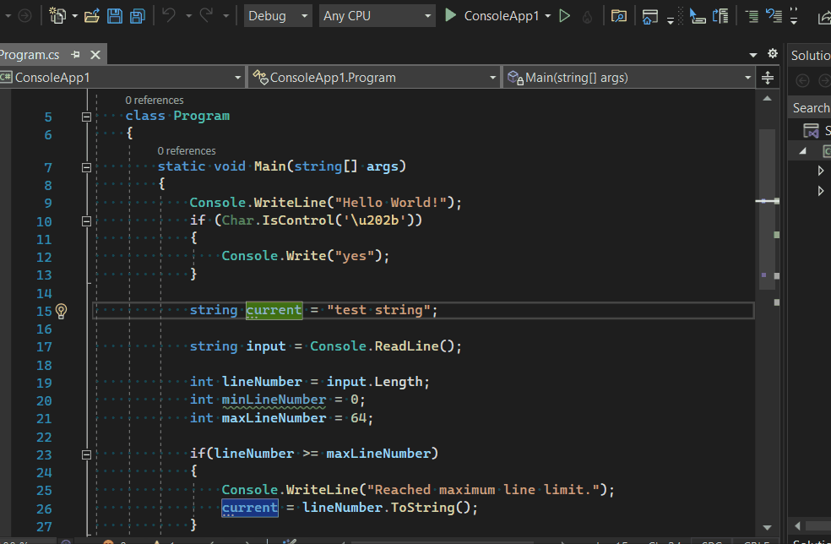
Task: Click the split editor window handle
Action: 768,78
